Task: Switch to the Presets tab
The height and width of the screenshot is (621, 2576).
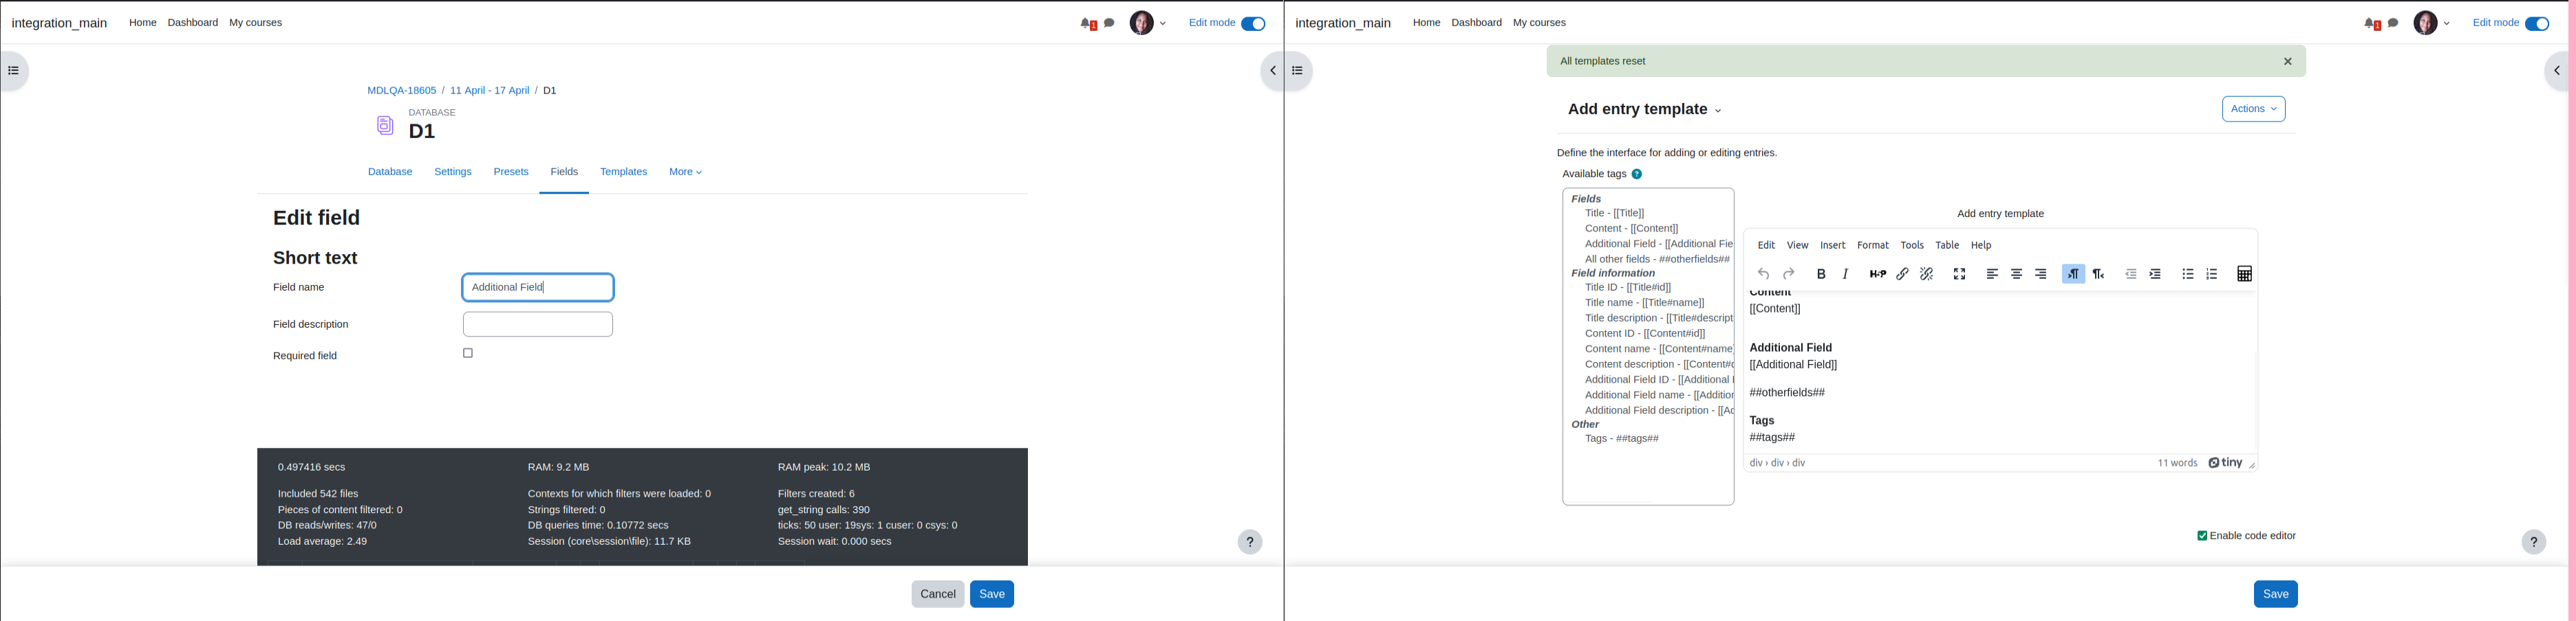Action: 511,172
